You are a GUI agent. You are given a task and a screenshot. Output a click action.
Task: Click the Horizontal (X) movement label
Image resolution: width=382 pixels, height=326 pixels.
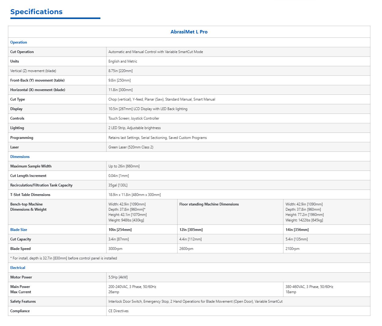(38, 90)
